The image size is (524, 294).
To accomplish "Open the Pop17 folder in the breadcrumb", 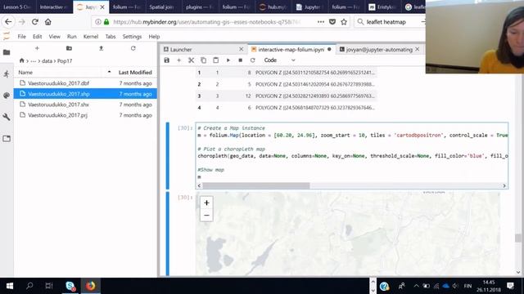I will [65, 61].
